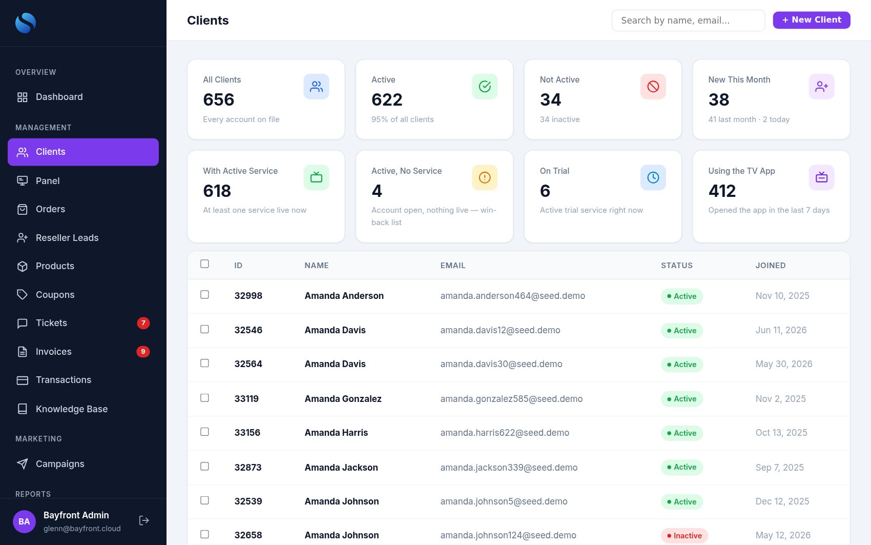Click the Not Active ban icon
Image resolution: width=871 pixels, height=545 pixels.
tap(653, 87)
